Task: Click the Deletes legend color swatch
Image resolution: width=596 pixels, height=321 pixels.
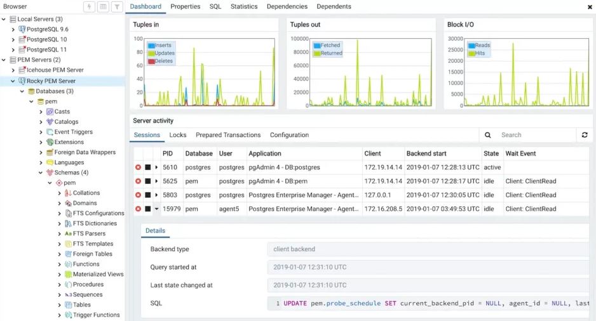Action: point(151,61)
